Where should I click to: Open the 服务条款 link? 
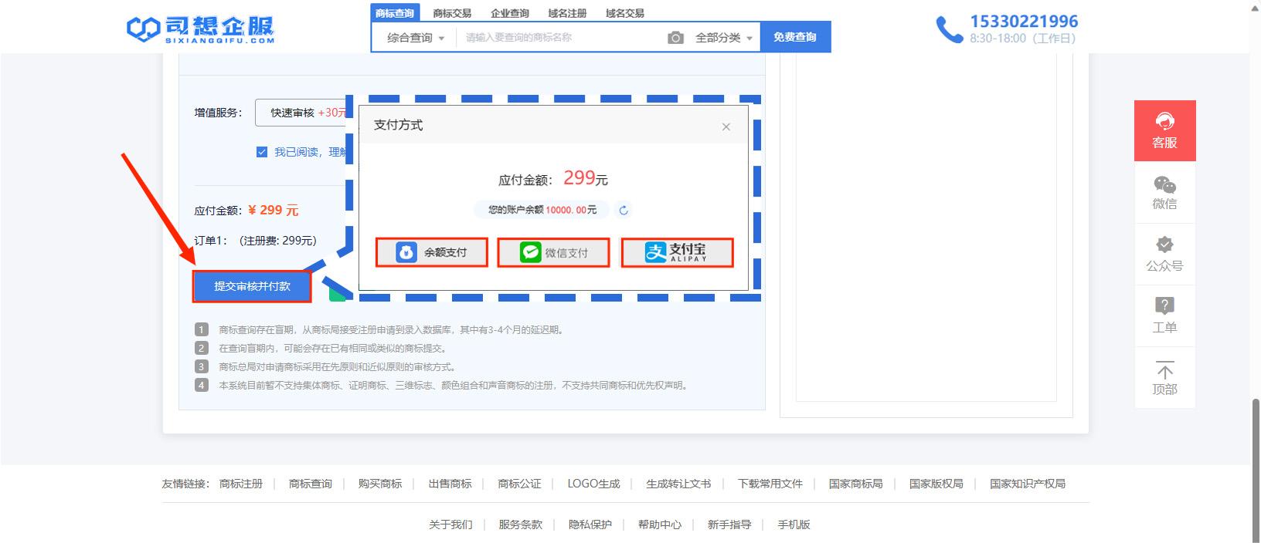coord(521,524)
